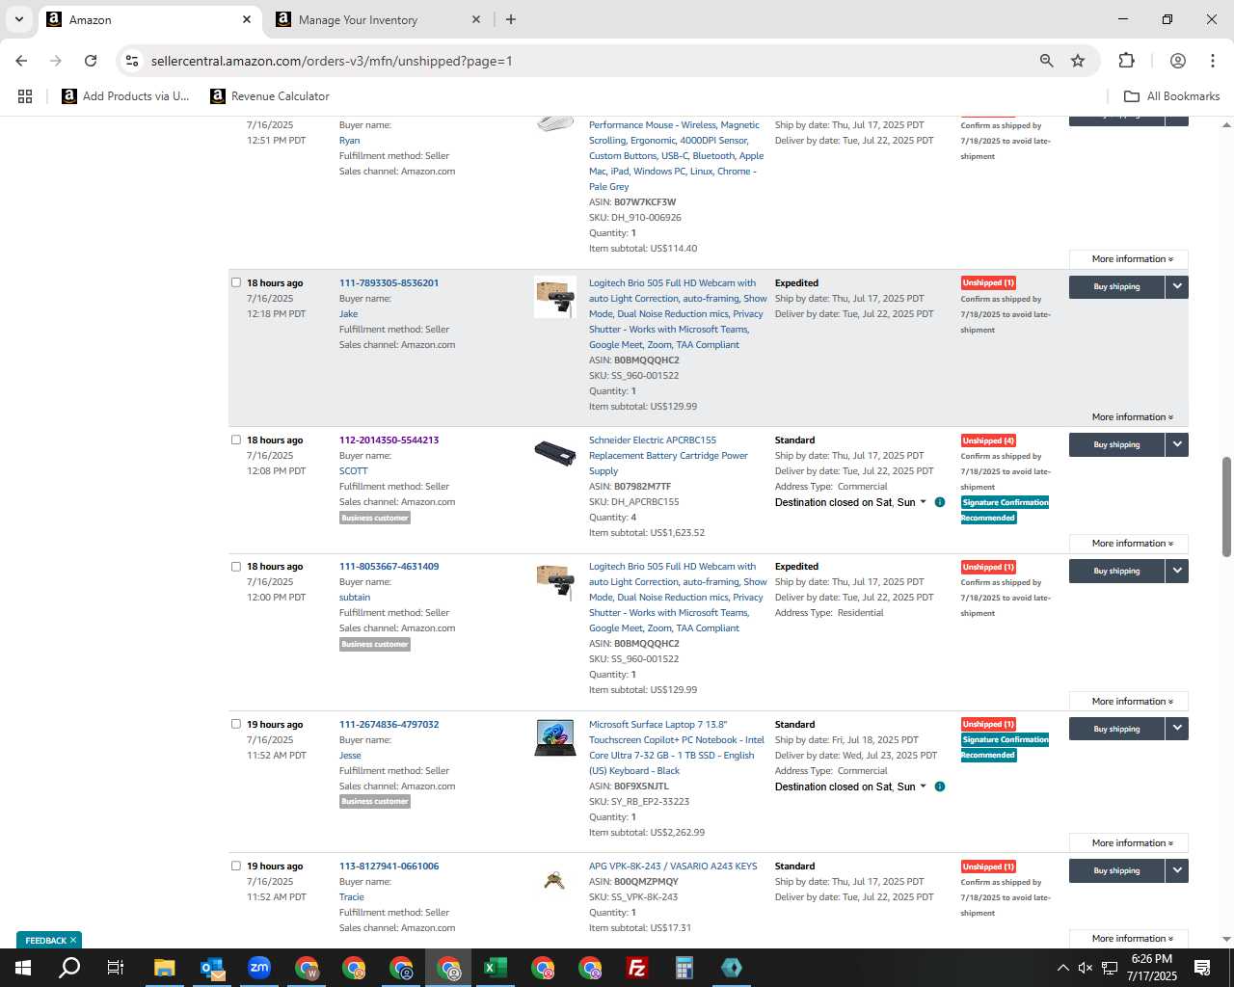
Task: Click the browser back arrow
Action: click(21, 61)
